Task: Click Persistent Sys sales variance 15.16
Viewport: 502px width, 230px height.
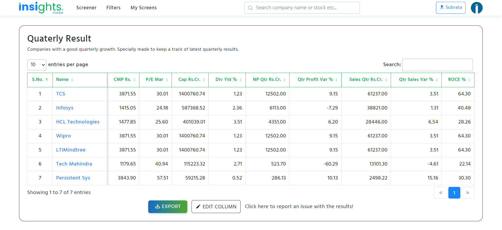Action: [433, 178]
